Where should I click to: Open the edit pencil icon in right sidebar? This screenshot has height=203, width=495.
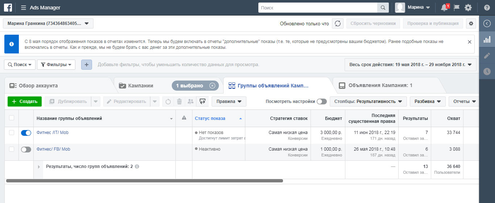487,56
